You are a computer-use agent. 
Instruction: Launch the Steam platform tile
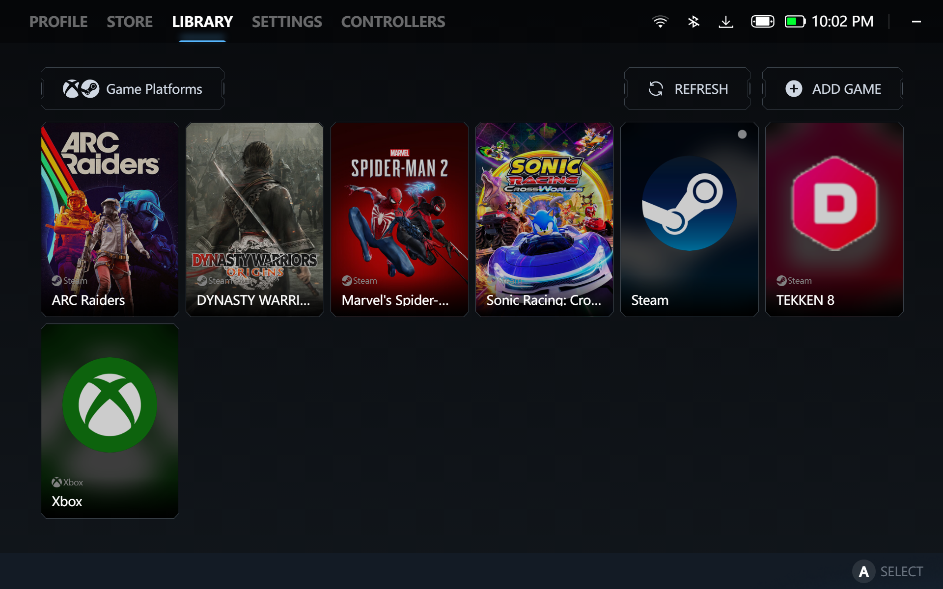click(689, 219)
